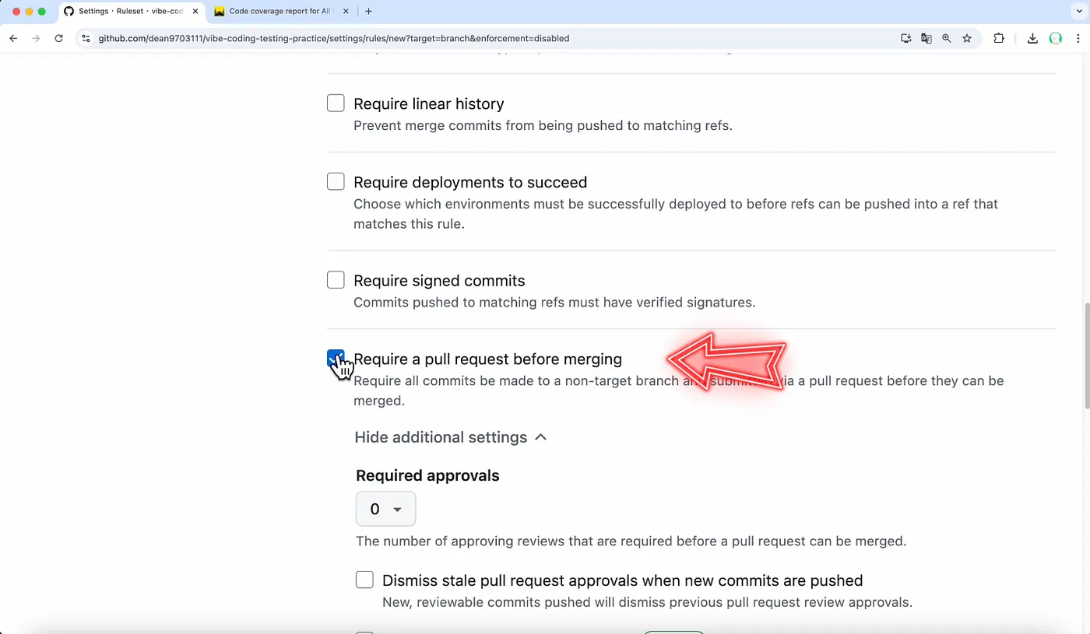Click the green profile avatar icon
1090x634 pixels.
(x=1056, y=38)
